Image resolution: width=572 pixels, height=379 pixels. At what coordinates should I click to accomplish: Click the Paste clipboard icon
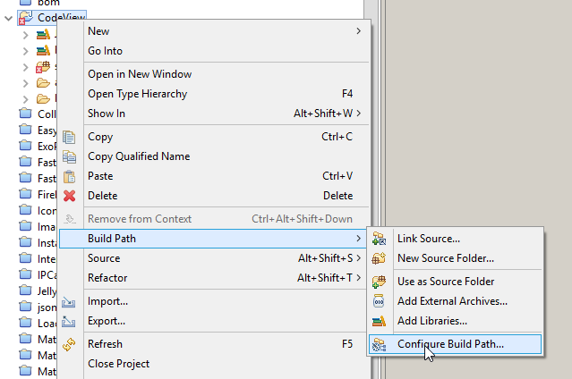[69, 176]
